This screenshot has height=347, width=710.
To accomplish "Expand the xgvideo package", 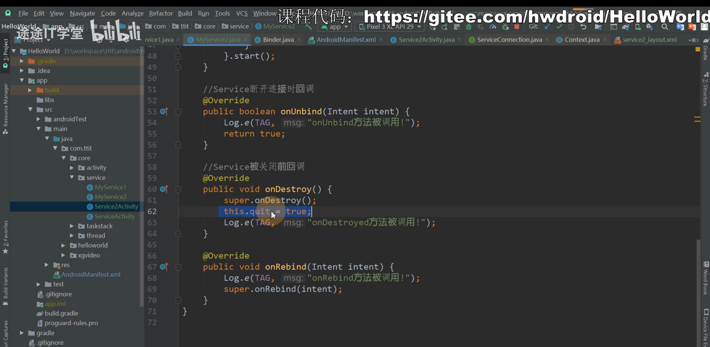I will pyautogui.click(x=63, y=255).
